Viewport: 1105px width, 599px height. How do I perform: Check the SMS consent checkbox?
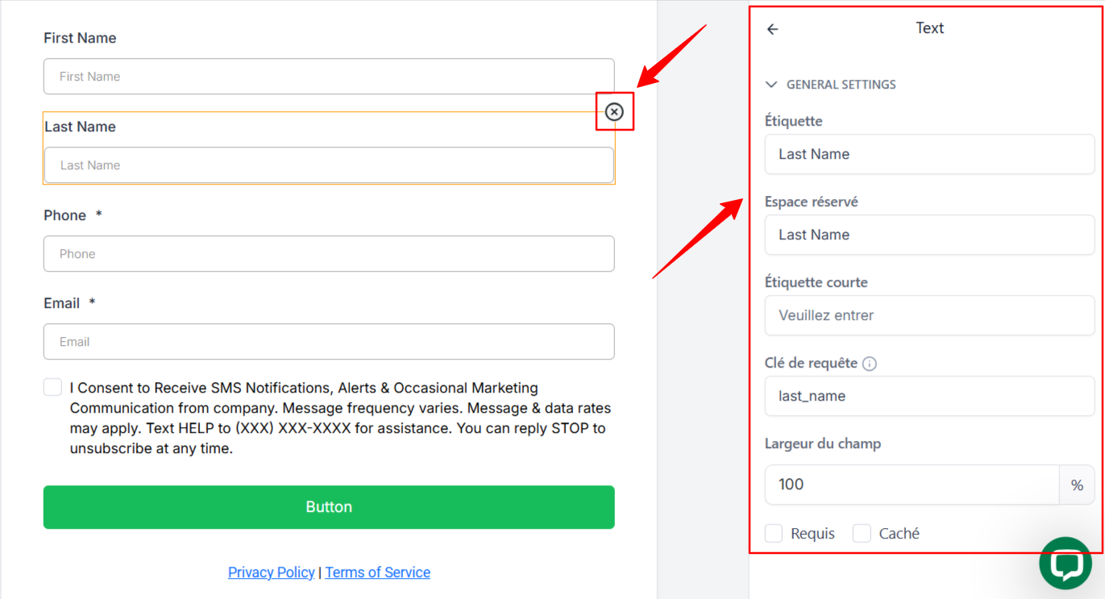pos(52,387)
